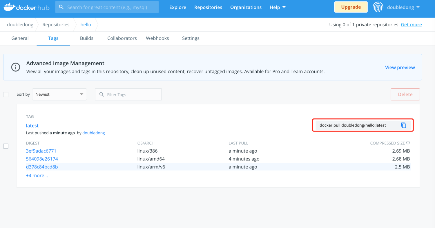Click the linux/386 OS/ARCH value
This screenshot has width=435, height=228.
[x=147, y=151]
